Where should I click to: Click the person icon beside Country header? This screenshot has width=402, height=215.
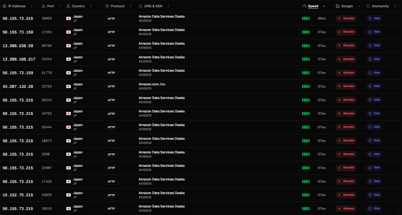pyautogui.click(x=68, y=6)
